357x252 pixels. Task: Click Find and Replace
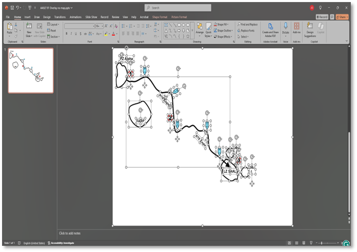point(249,24)
